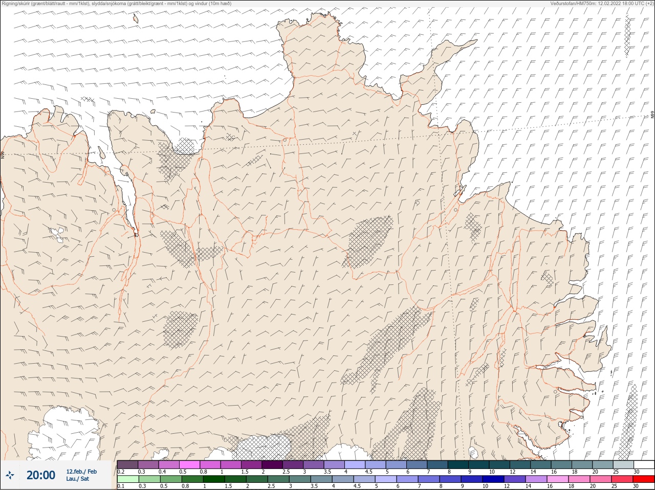
Task: Click the 'Lau./ Sat' weekday text
Action: [78, 479]
